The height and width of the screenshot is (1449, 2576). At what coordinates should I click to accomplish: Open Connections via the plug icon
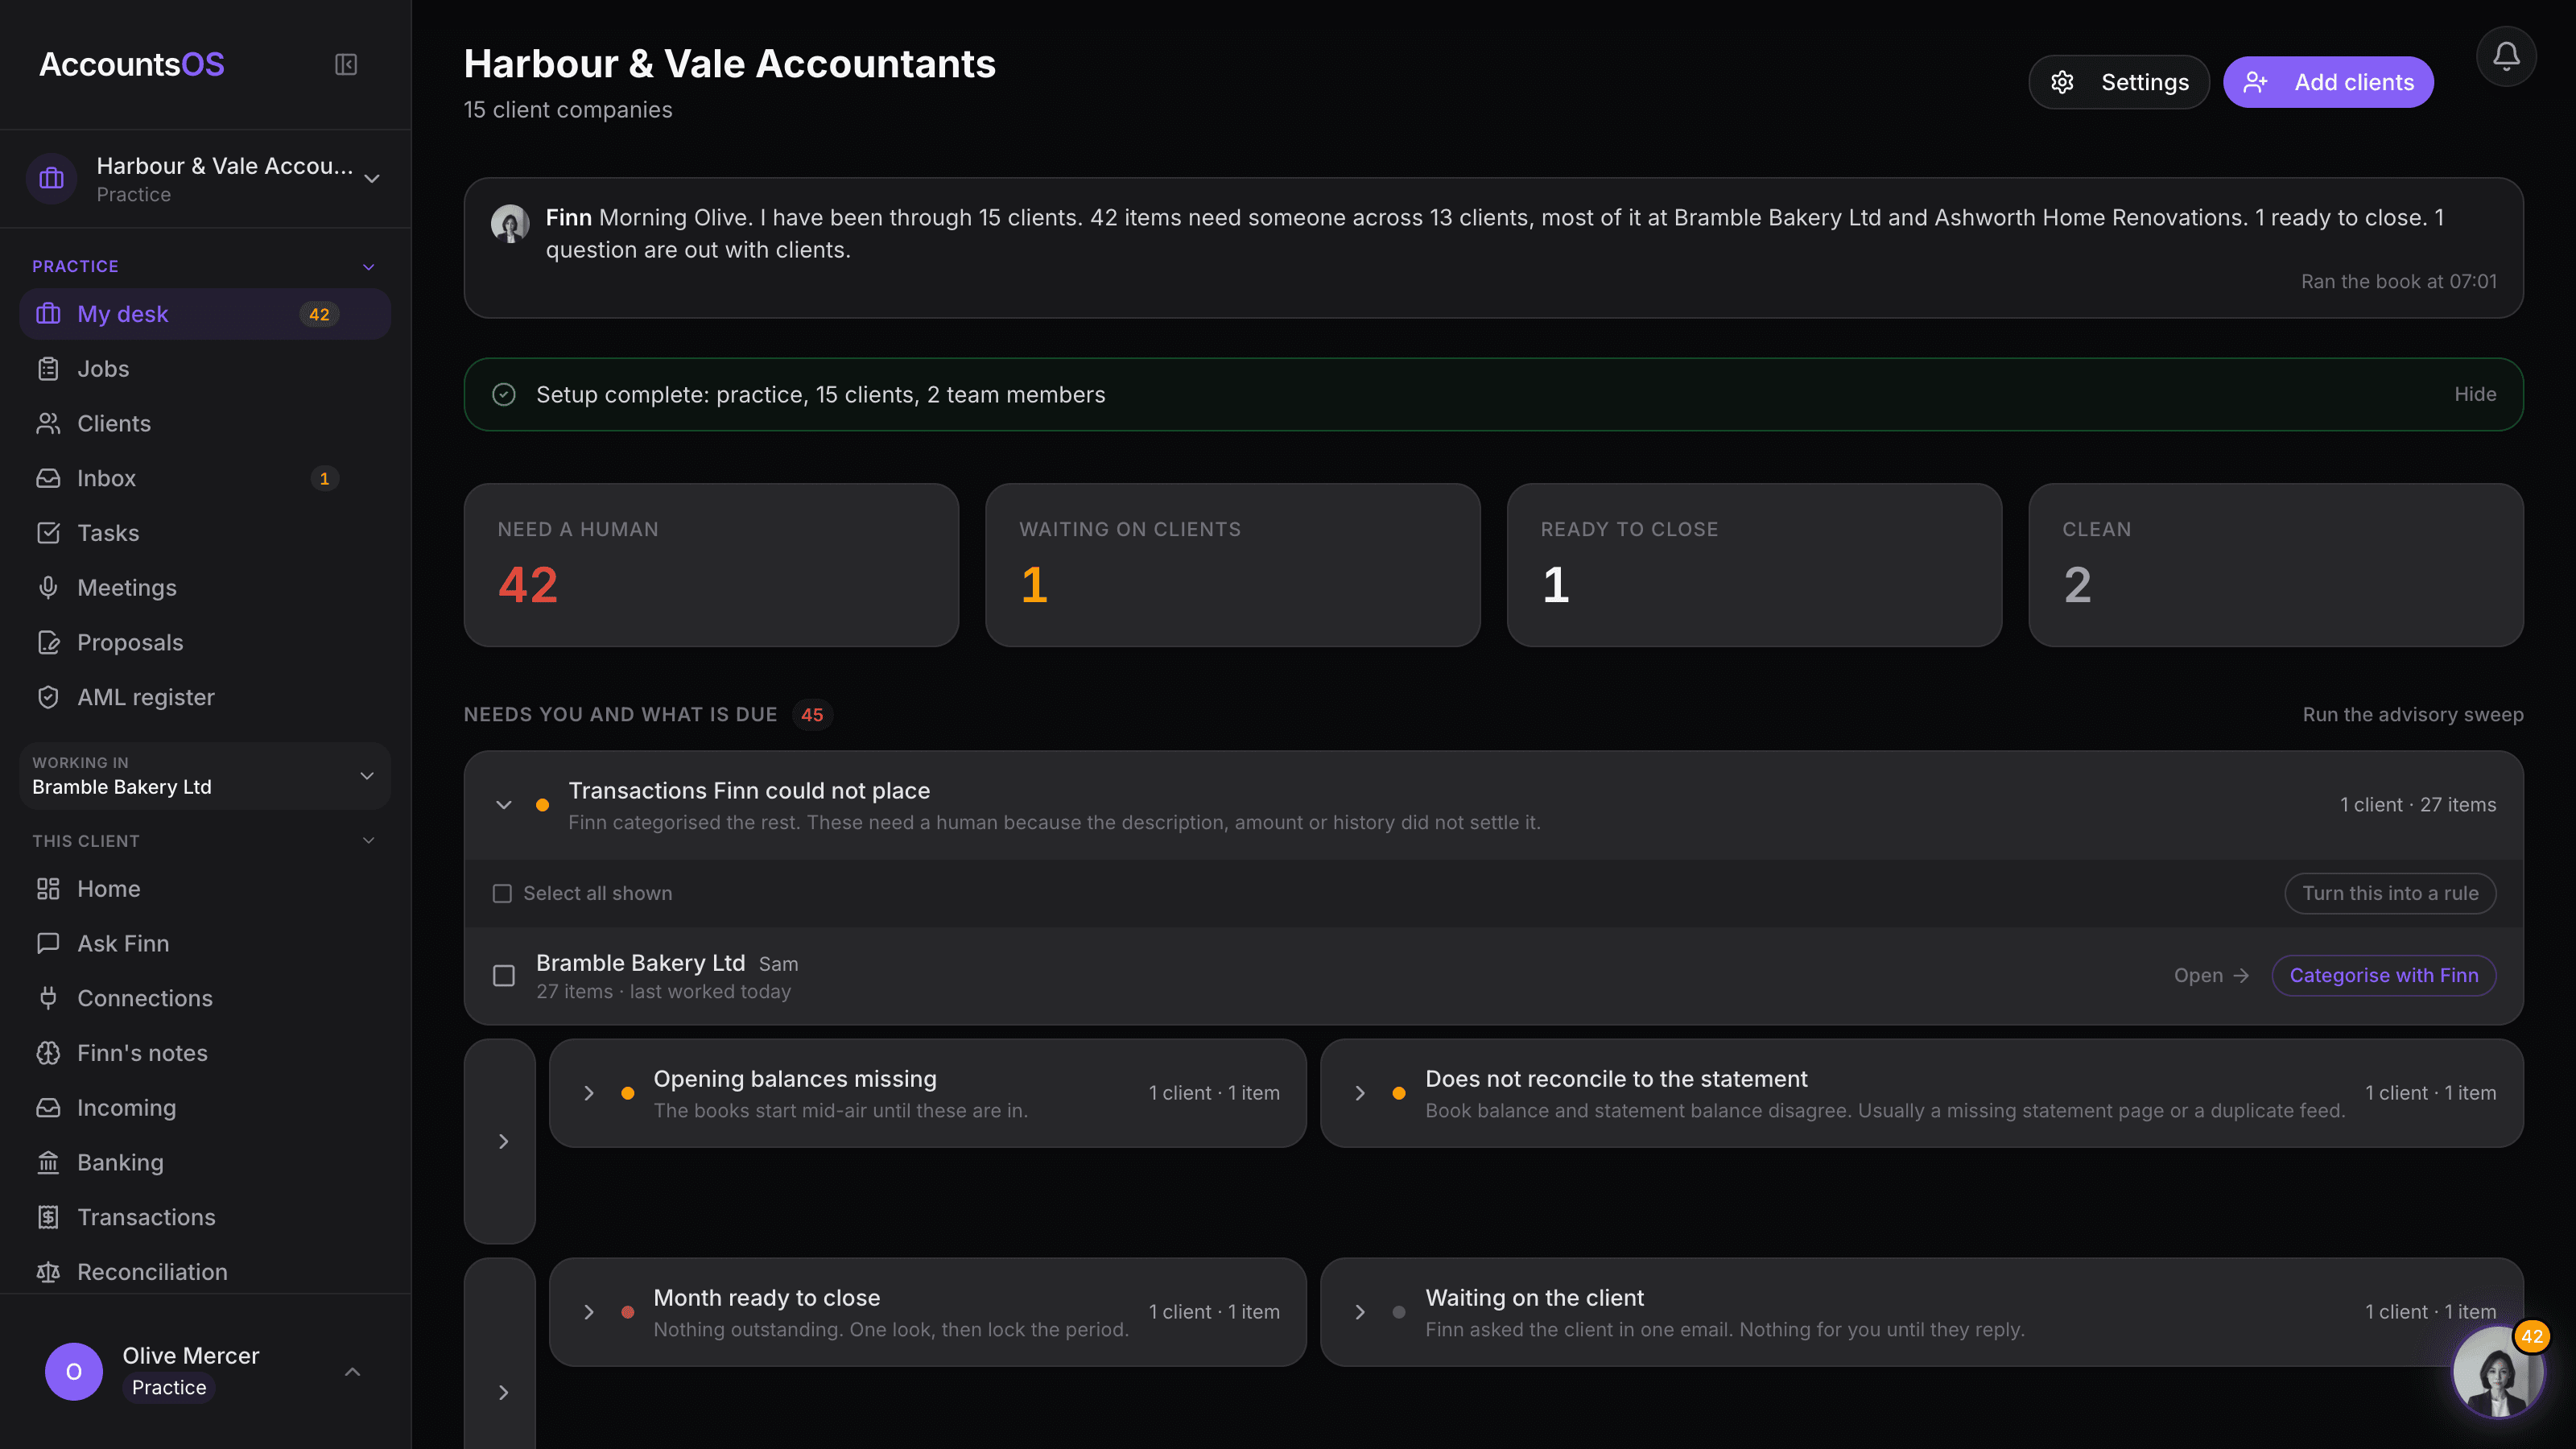[x=48, y=998]
